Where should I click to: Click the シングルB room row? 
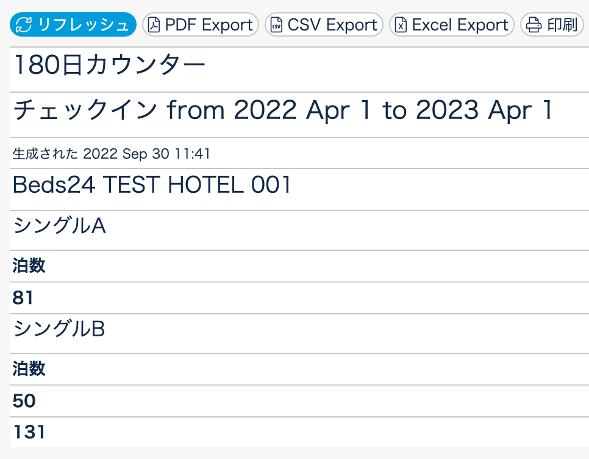(59, 329)
